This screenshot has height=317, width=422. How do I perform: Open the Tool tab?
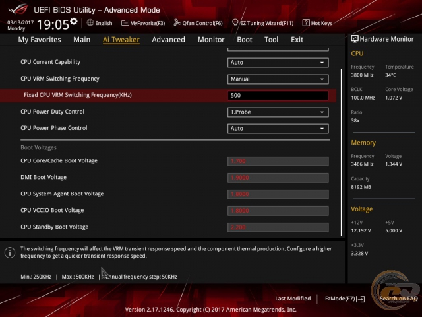click(x=271, y=40)
